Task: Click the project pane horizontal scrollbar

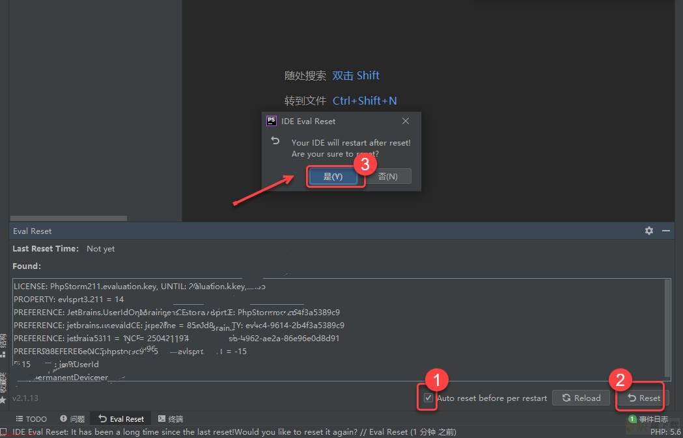Action: click(x=69, y=218)
